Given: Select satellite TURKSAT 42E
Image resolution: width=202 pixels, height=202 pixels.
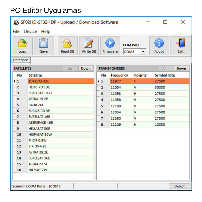Looking at the screenshot, I should pyautogui.click(x=61, y=81).
